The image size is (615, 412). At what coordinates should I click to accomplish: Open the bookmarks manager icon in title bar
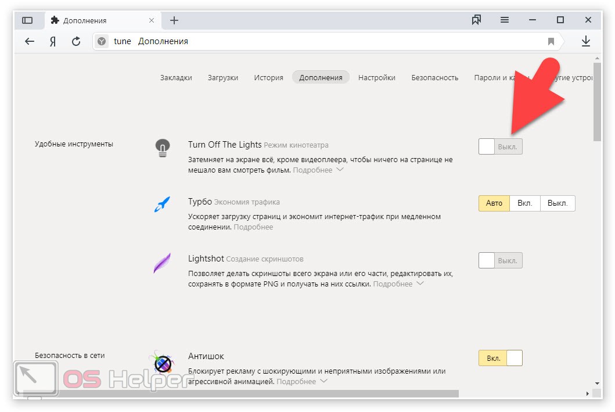(x=476, y=20)
